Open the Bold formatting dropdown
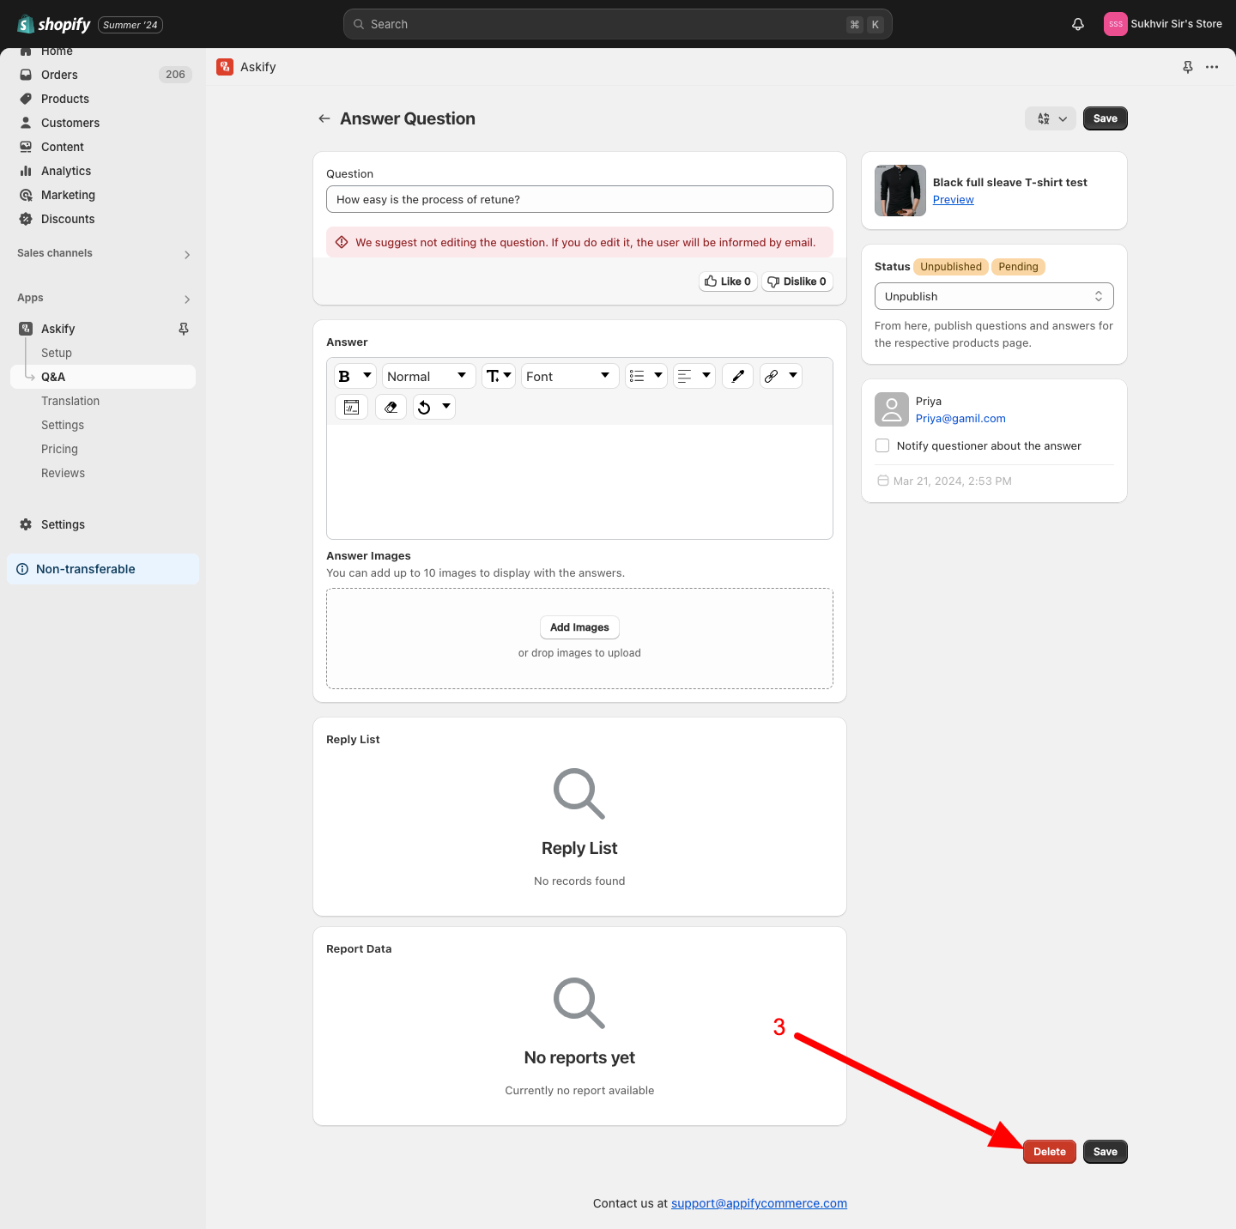 pos(354,376)
